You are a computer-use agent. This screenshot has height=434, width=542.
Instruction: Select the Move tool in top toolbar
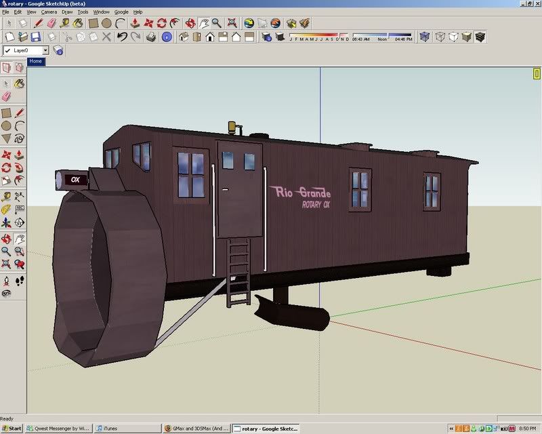(148, 24)
